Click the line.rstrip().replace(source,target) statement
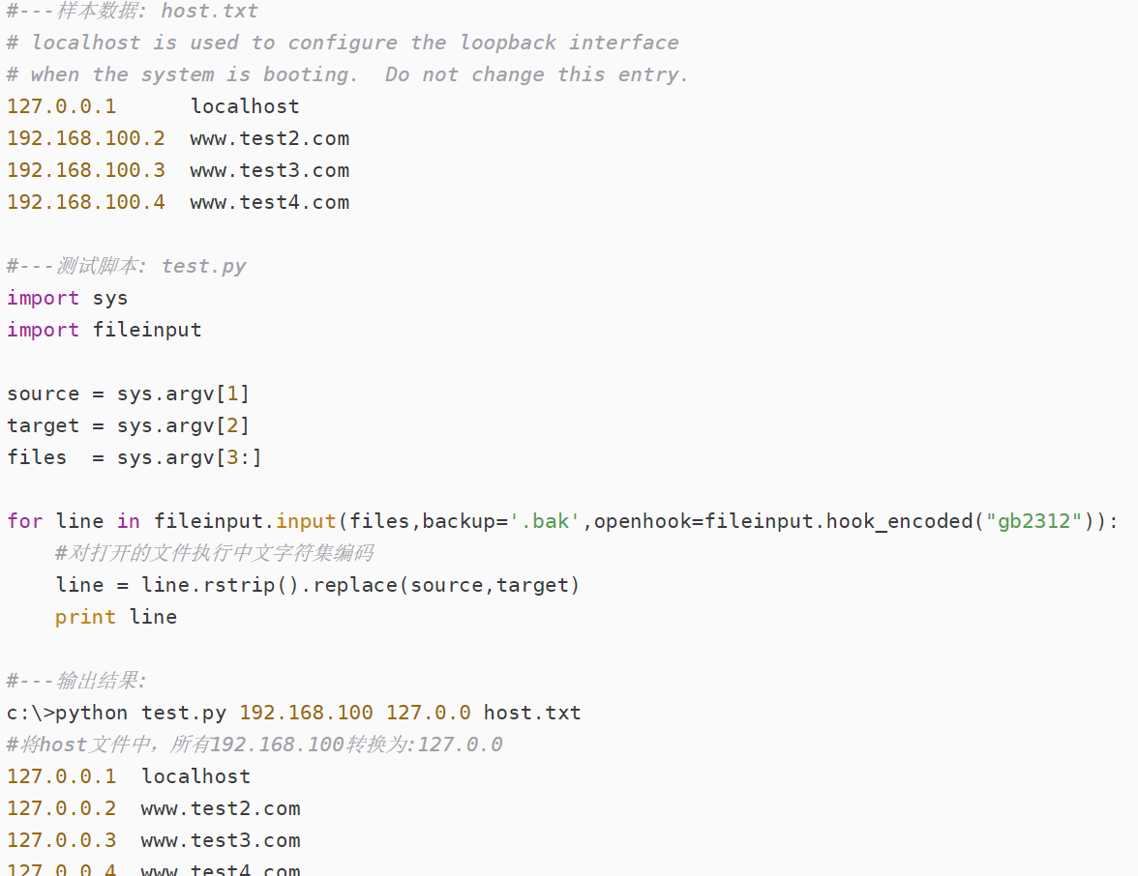 pyautogui.click(x=317, y=585)
